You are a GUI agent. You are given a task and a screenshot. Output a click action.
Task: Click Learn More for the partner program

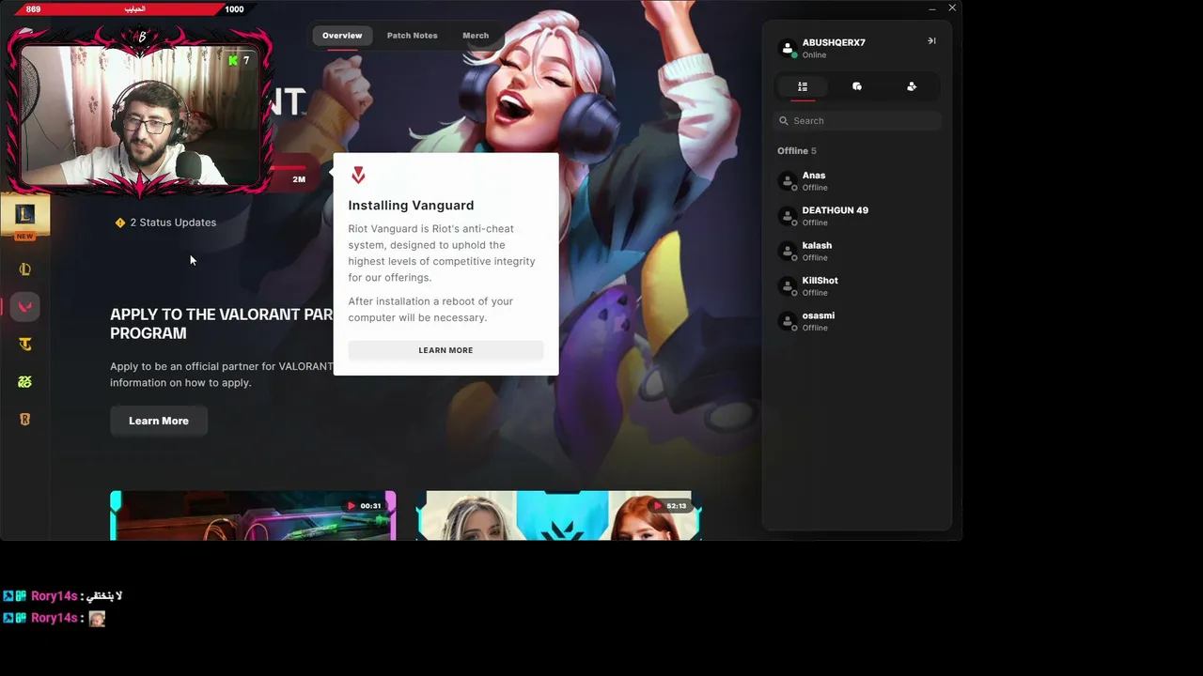tap(159, 421)
